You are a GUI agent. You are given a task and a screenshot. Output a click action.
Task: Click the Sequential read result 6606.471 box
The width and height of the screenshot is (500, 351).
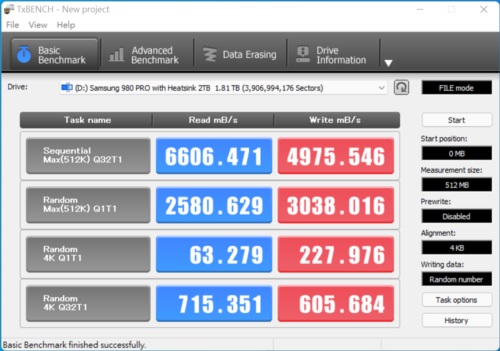[214, 156]
